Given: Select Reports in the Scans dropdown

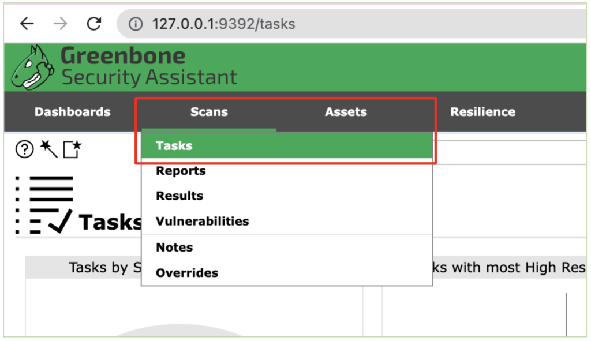Looking at the screenshot, I should pyautogui.click(x=287, y=171).
